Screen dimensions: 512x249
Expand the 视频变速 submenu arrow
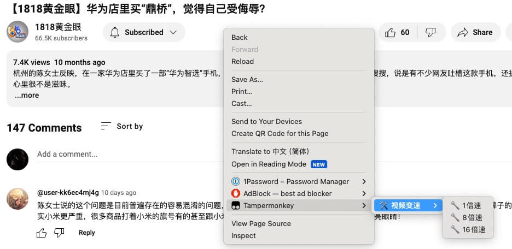(x=435, y=206)
